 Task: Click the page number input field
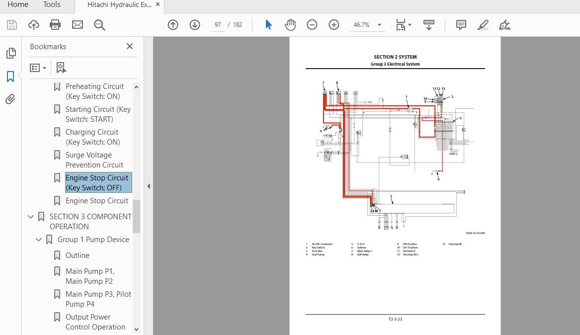coord(218,25)
